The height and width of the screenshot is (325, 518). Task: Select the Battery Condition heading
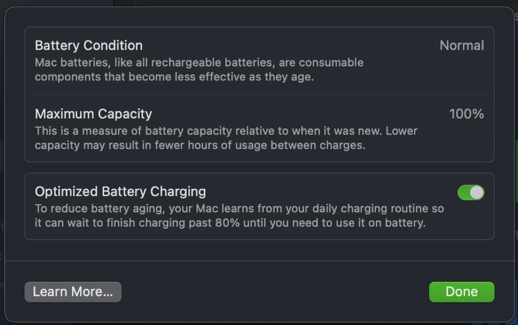88,45
